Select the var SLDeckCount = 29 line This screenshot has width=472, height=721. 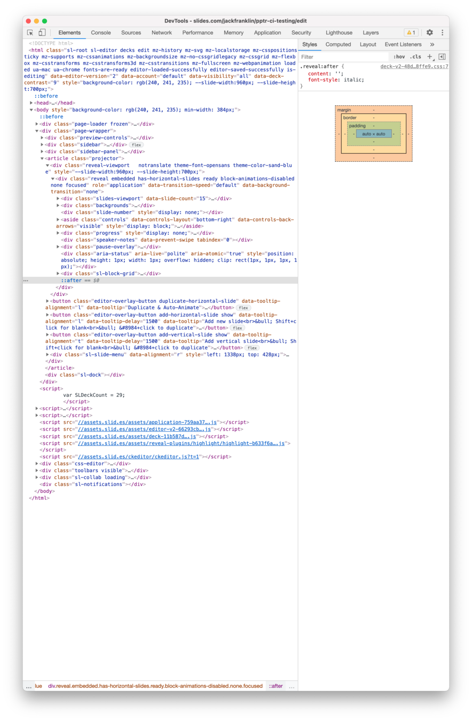tap(94, 395)
